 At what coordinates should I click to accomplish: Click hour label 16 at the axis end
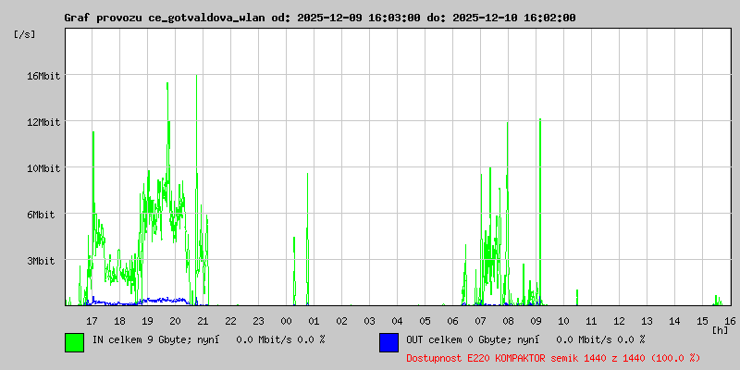tap(730, 321)
